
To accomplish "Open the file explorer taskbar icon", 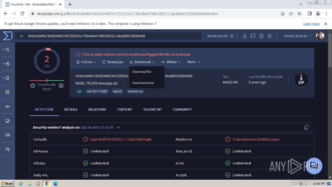I will 29,184.
